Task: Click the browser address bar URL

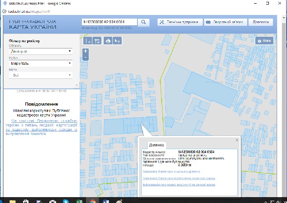Action: (29, 11)
